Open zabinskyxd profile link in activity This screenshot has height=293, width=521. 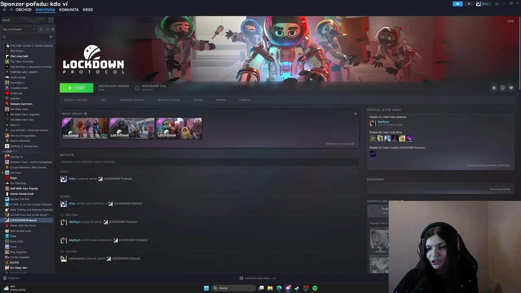(x=76, y=258)
